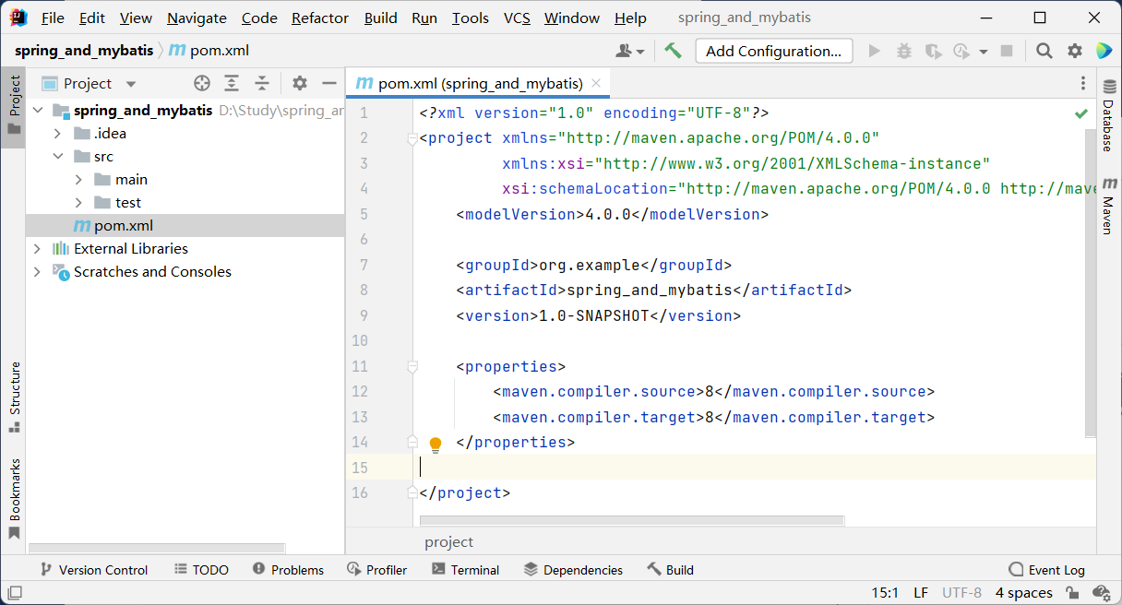Viewport: 1122px width, 605px height.
Task: Click the LF line separator in status bar
Action: [x=921, y=593]
